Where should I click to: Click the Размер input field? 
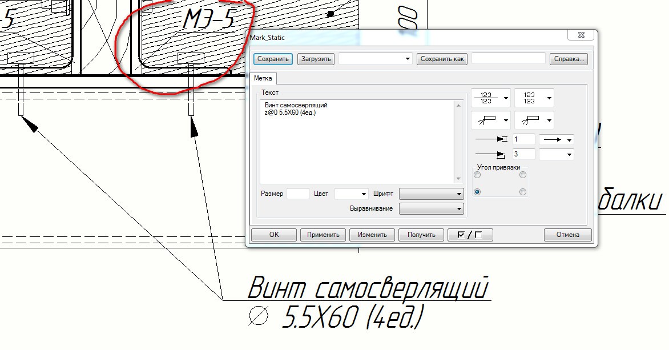(298, 194)
